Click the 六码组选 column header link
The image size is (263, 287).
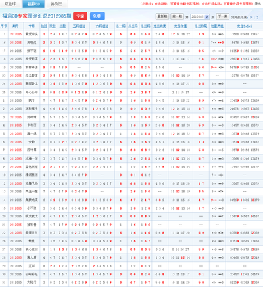tap(102, 26)
